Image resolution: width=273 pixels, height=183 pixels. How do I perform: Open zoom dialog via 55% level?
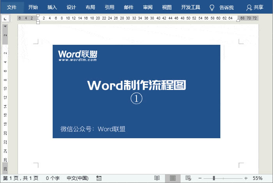257,178
